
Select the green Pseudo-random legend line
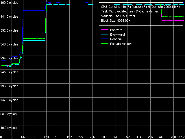(105, 43)
